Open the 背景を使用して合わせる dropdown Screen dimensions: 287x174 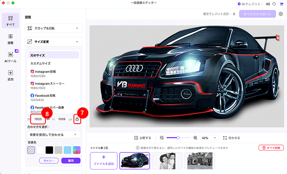click(x=54, y=135)
